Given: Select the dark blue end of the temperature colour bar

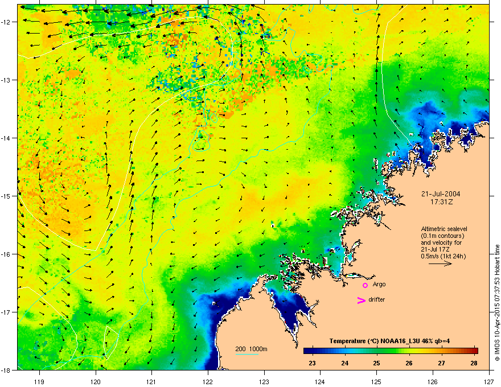Looking at the screenshot, I should coord(307,351).
